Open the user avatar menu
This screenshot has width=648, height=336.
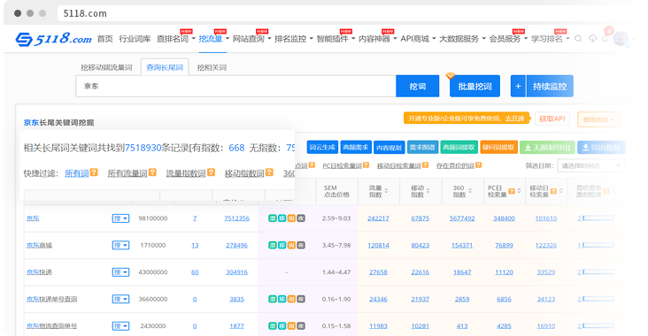coord(621,39)
